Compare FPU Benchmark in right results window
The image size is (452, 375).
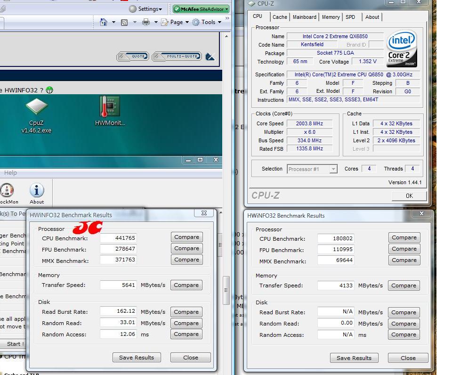click(x=404, y=249)
